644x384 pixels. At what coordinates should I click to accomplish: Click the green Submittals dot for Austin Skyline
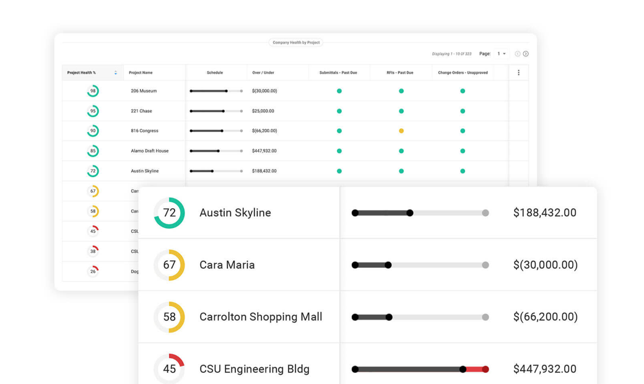[x=339, y=170]
